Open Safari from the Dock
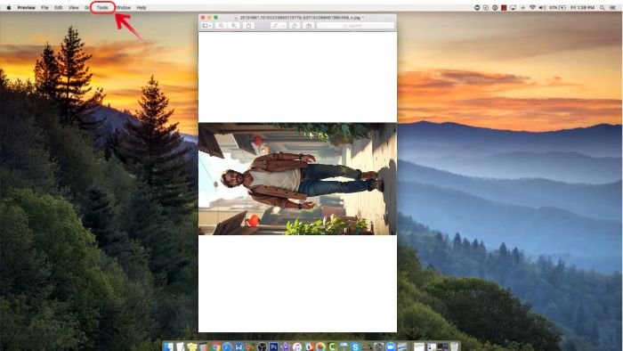Screen dimensions: 623x351 click(x=227, y=347)
